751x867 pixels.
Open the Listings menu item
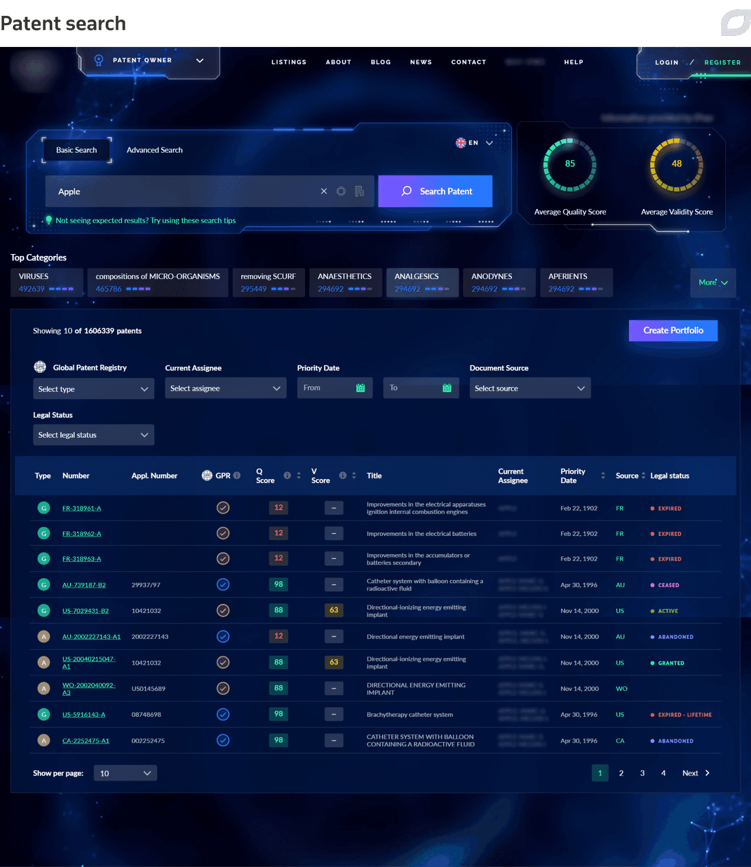tap(289, 62)
